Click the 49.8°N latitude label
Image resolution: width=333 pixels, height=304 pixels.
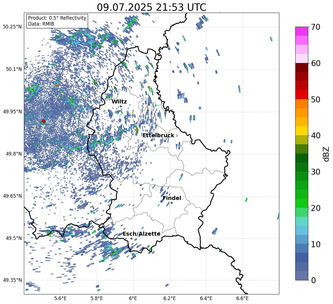(14, 154)
